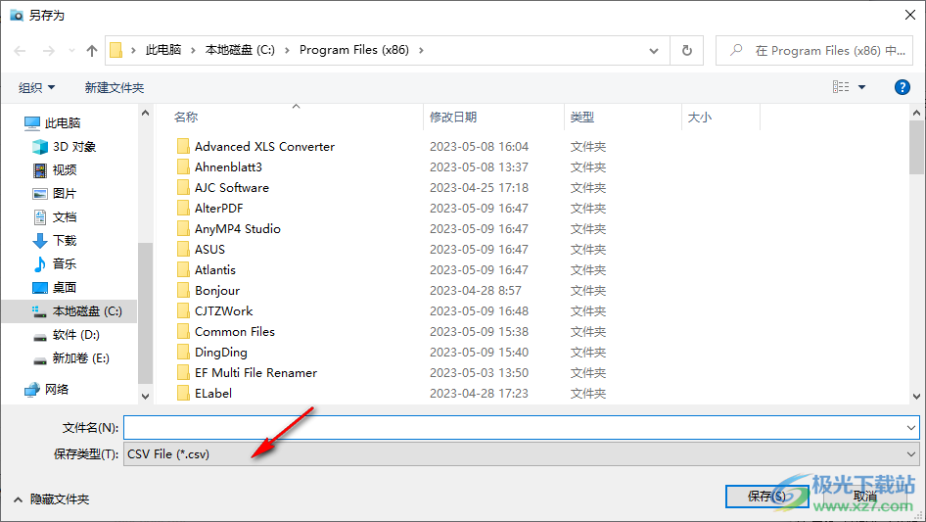
Task: Open the help question mark icon
Action: pos(902,87)
